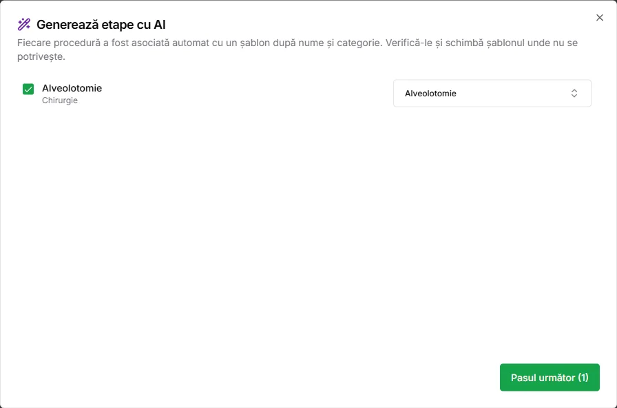Click the Pasul următor (1) button
The height and width of the screenshot is (408, 617).
coord(550,377)
